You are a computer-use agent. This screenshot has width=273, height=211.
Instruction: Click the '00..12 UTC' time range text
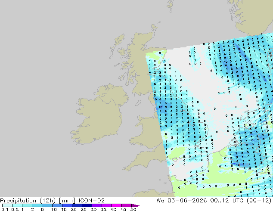[x=227, y=201]
